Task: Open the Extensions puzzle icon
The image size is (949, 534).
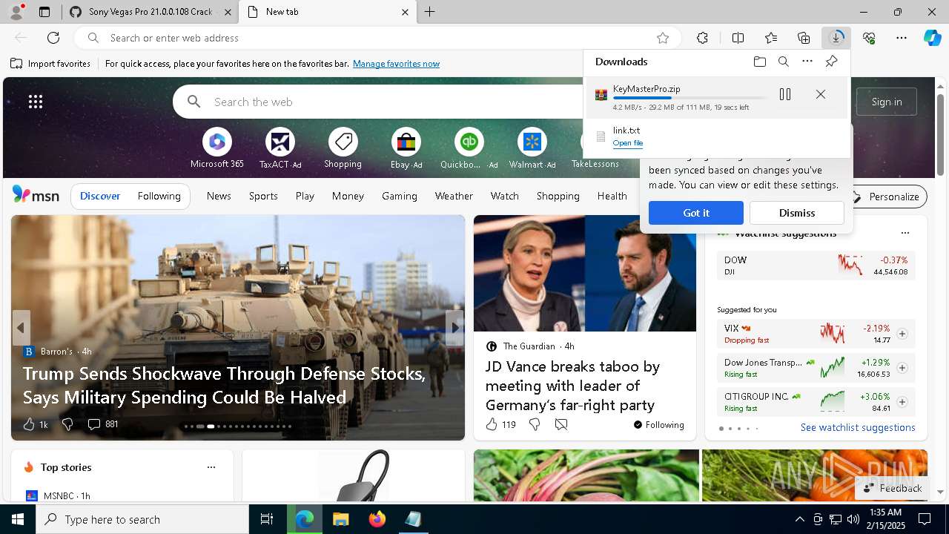Action: click(x=702, y=38)
